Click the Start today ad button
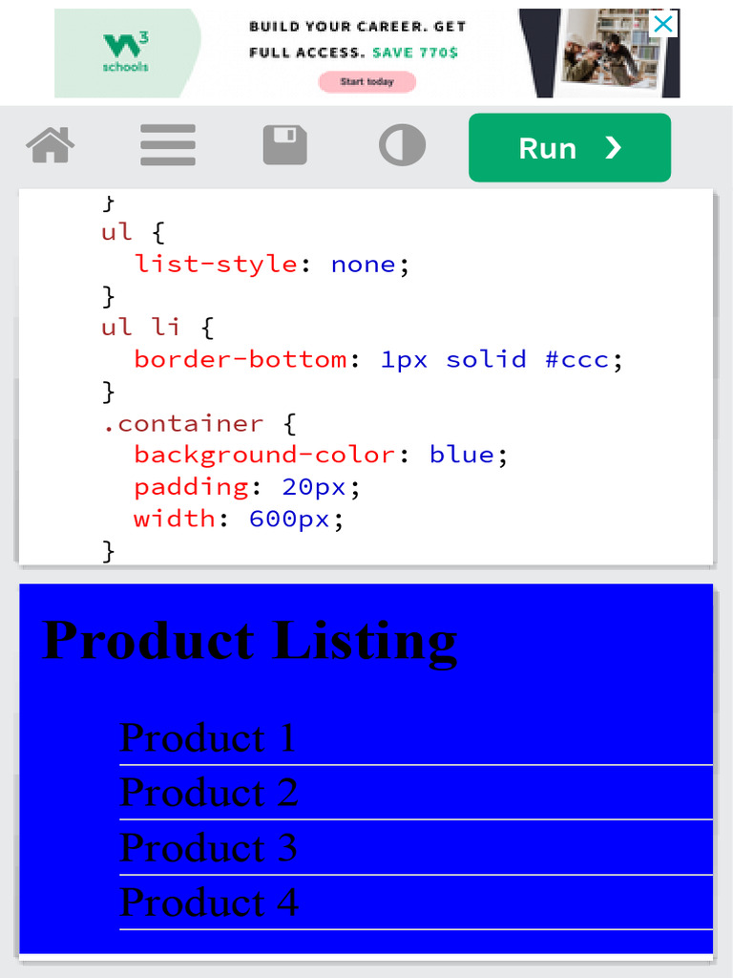 tap(367, 82)
